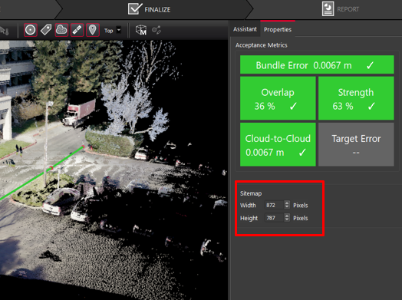Viewport: 402px width, 300px height.
Task: Increase Sitemap Width with up arrow
Action: (x=287, y=203)
